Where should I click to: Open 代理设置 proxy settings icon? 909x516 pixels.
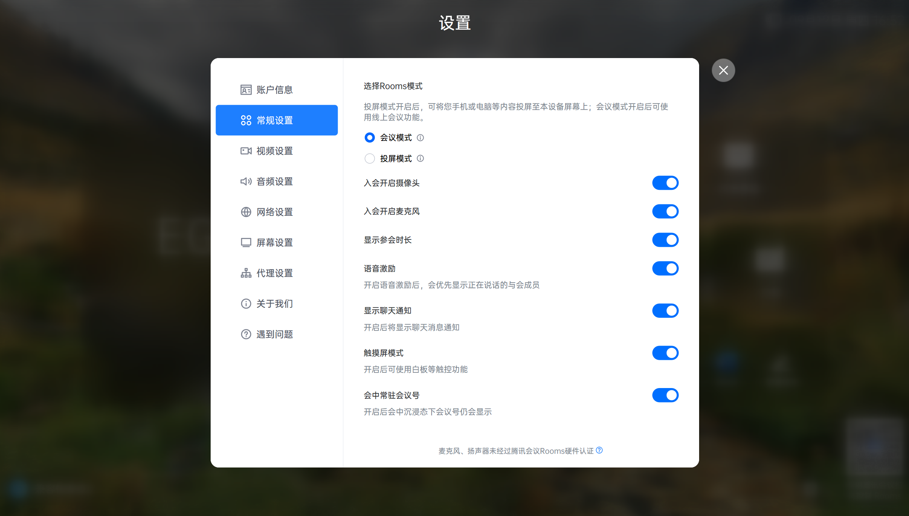point(246,273)
